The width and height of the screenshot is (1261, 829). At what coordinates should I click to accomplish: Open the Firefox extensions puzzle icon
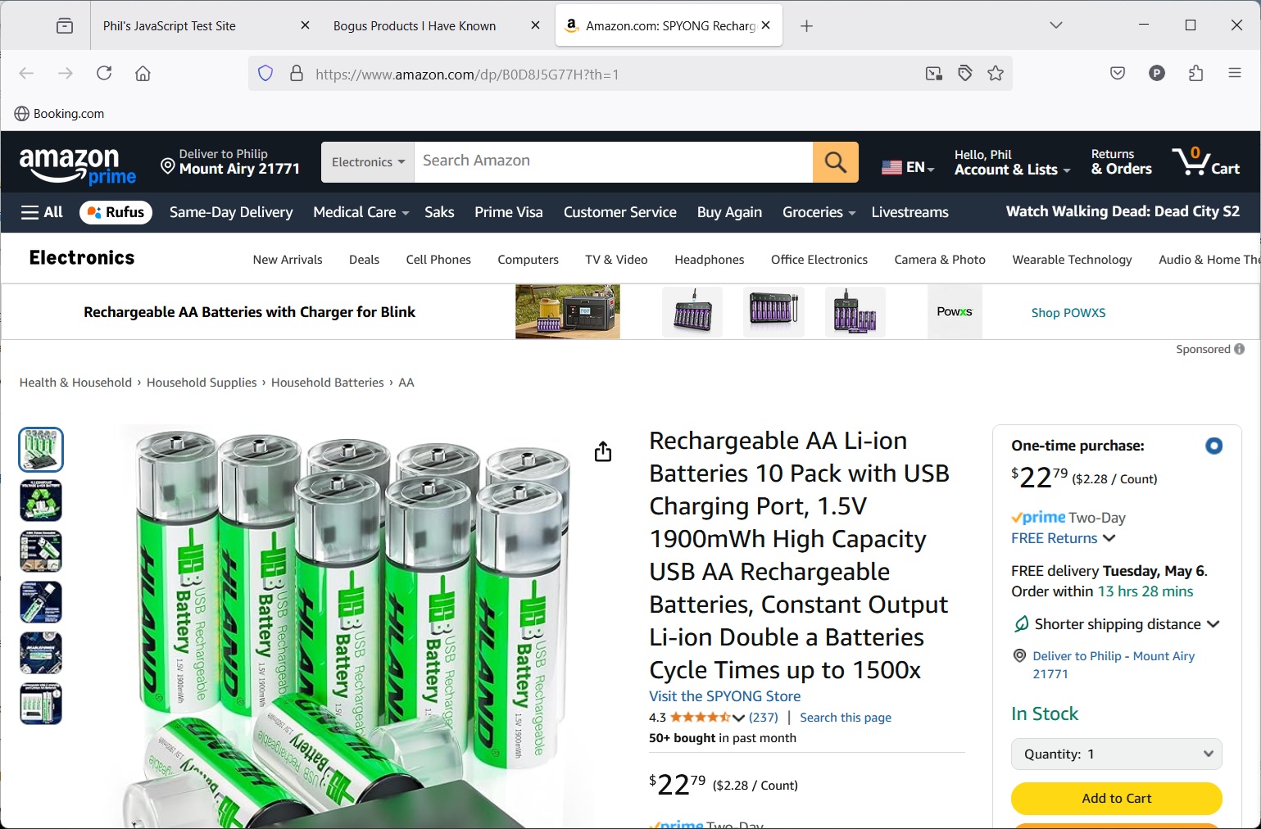[x=1195, y=74]
